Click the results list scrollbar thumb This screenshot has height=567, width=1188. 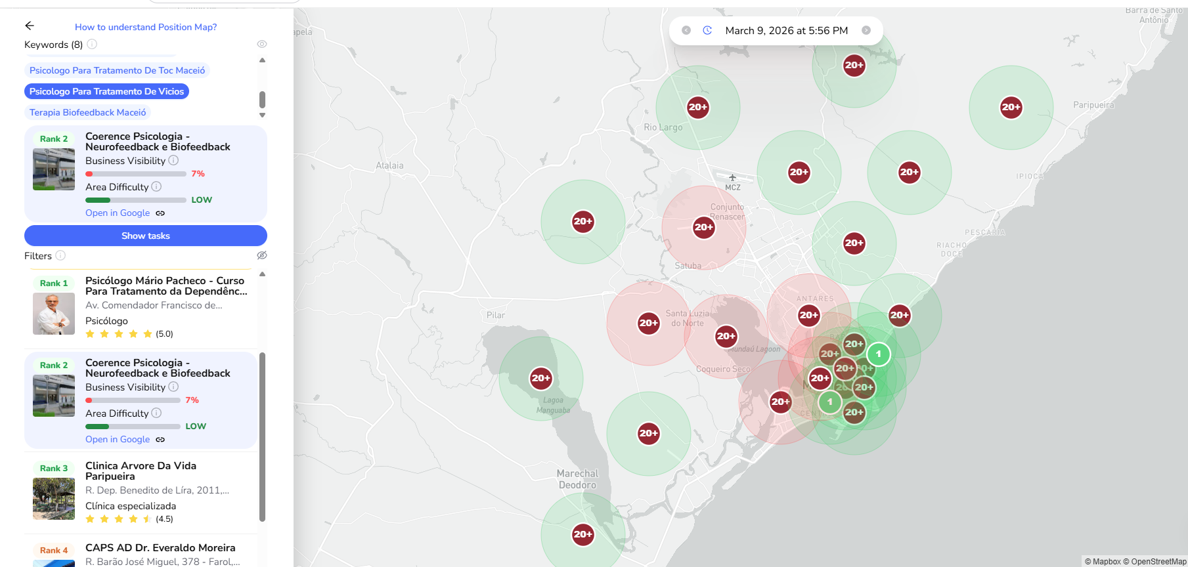263,437
